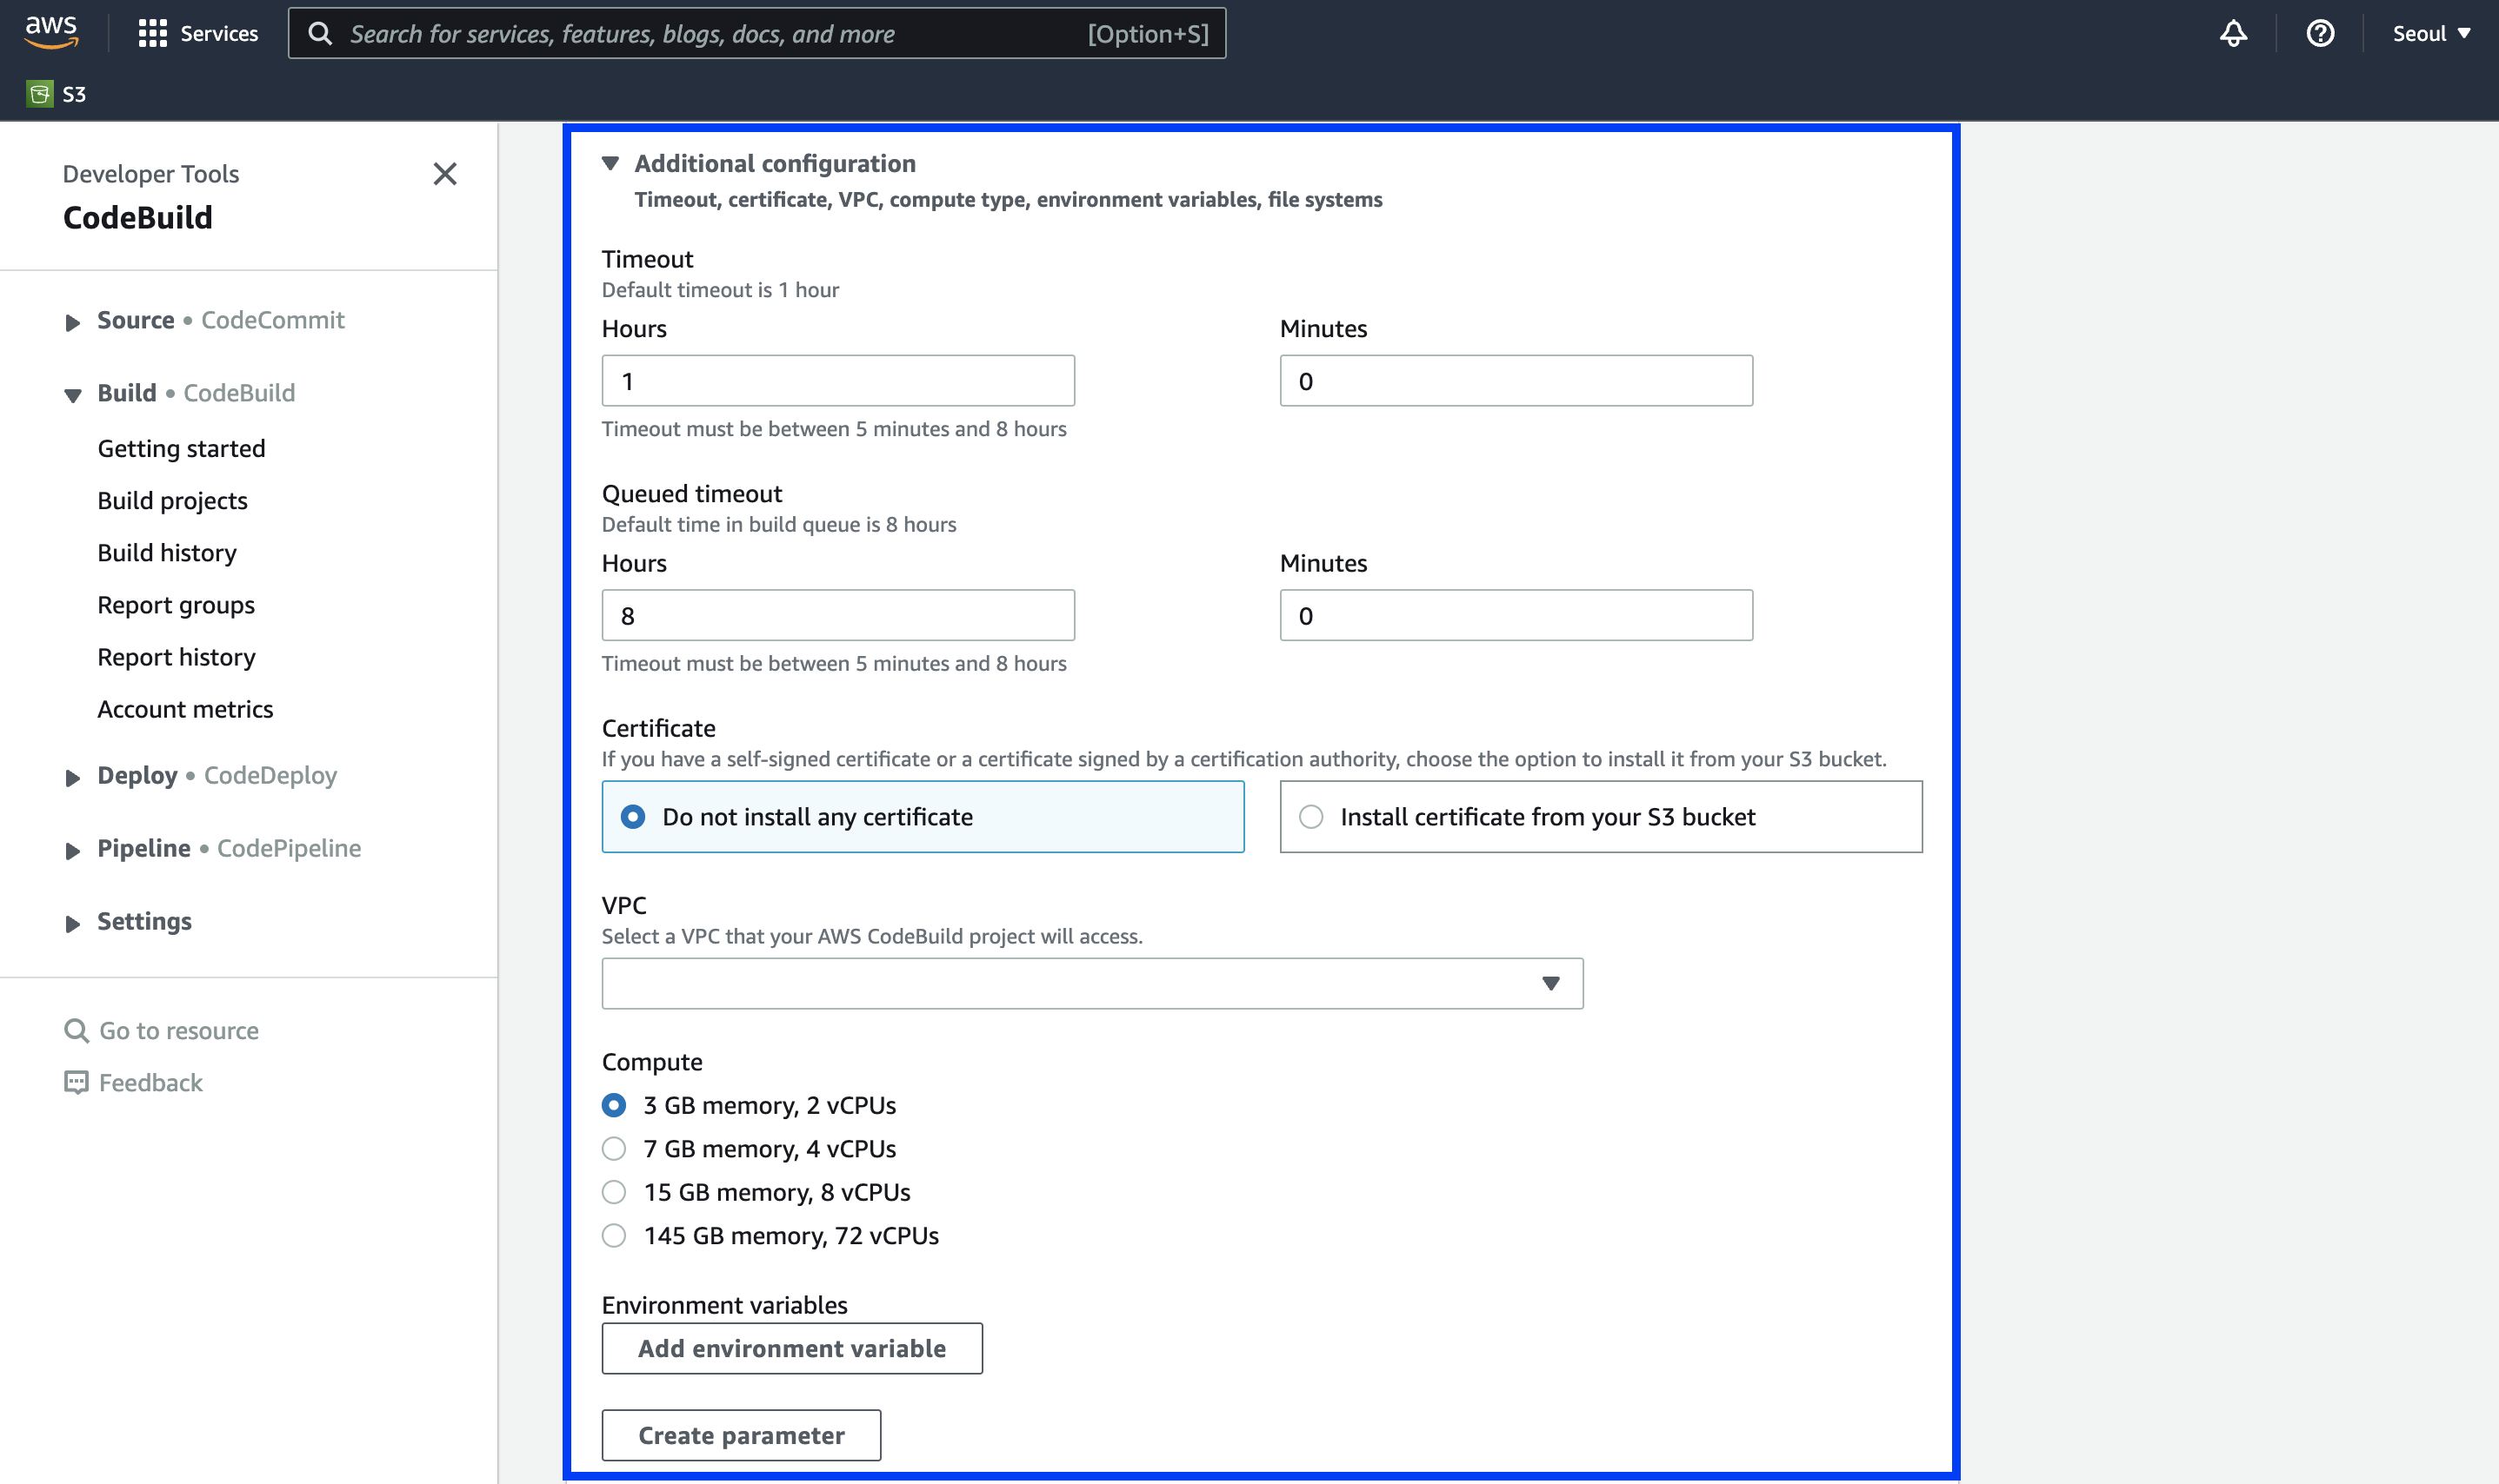
Task: Expand the Settings tree section
Action: 72,923
